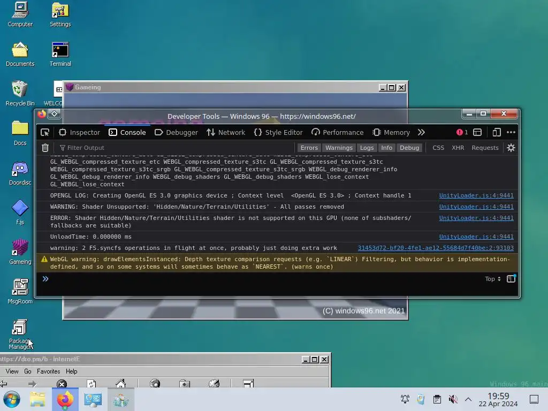Viewport: 548px width, 411px height.
Task: Open the Documents desktop folder
Action: click(x=20, y=54)
